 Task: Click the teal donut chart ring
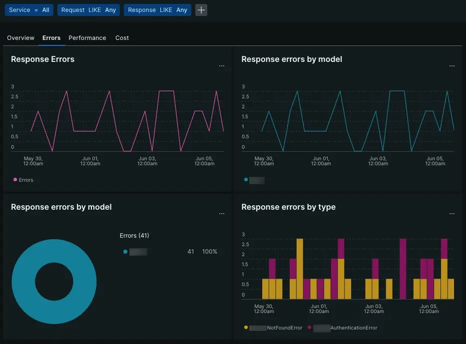(x=22, y=282)
